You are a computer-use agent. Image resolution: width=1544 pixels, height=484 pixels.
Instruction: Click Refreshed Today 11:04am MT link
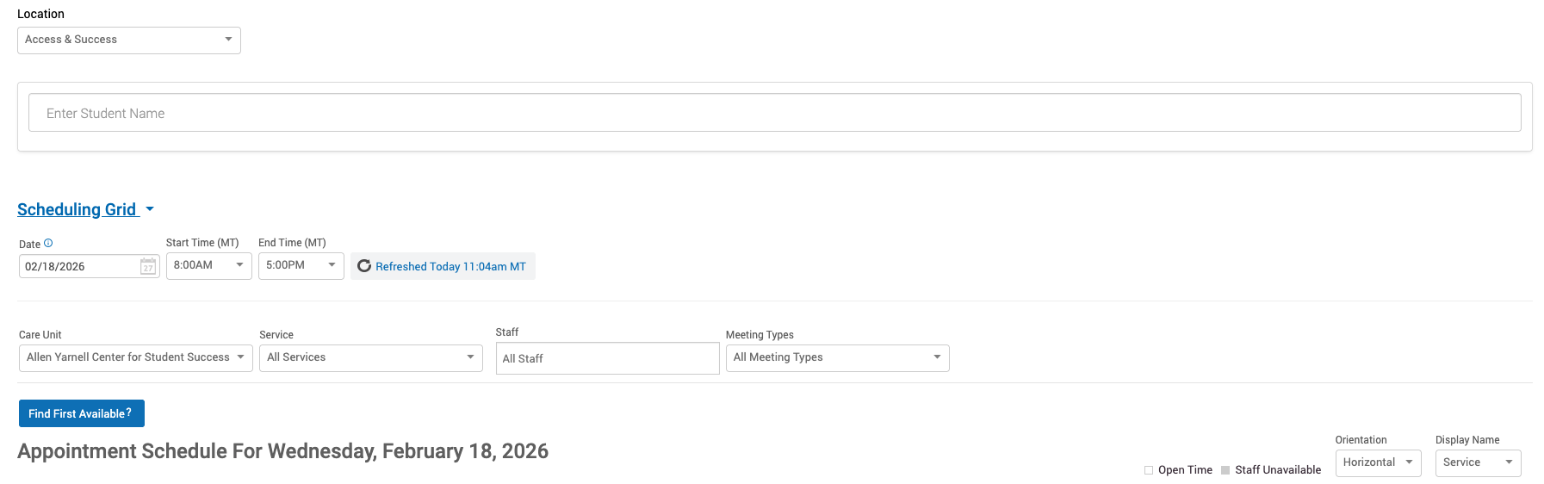coord(450,267)
